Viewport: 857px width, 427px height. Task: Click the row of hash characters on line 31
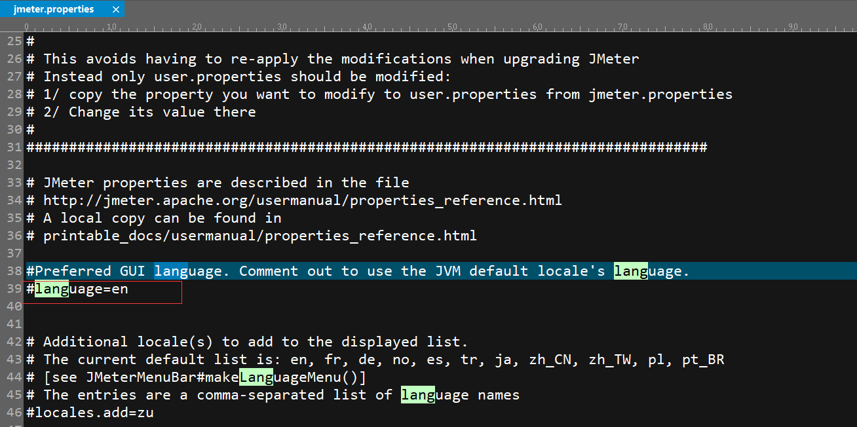tap(367, 147)
